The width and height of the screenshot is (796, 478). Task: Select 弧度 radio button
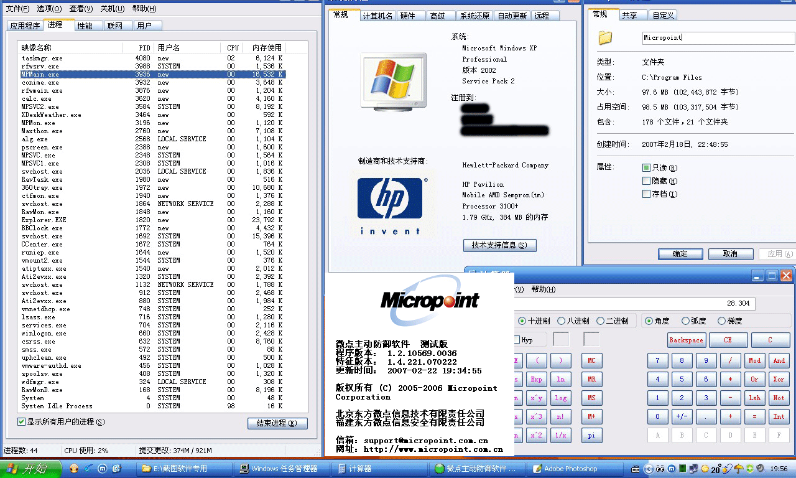(686, 321)
